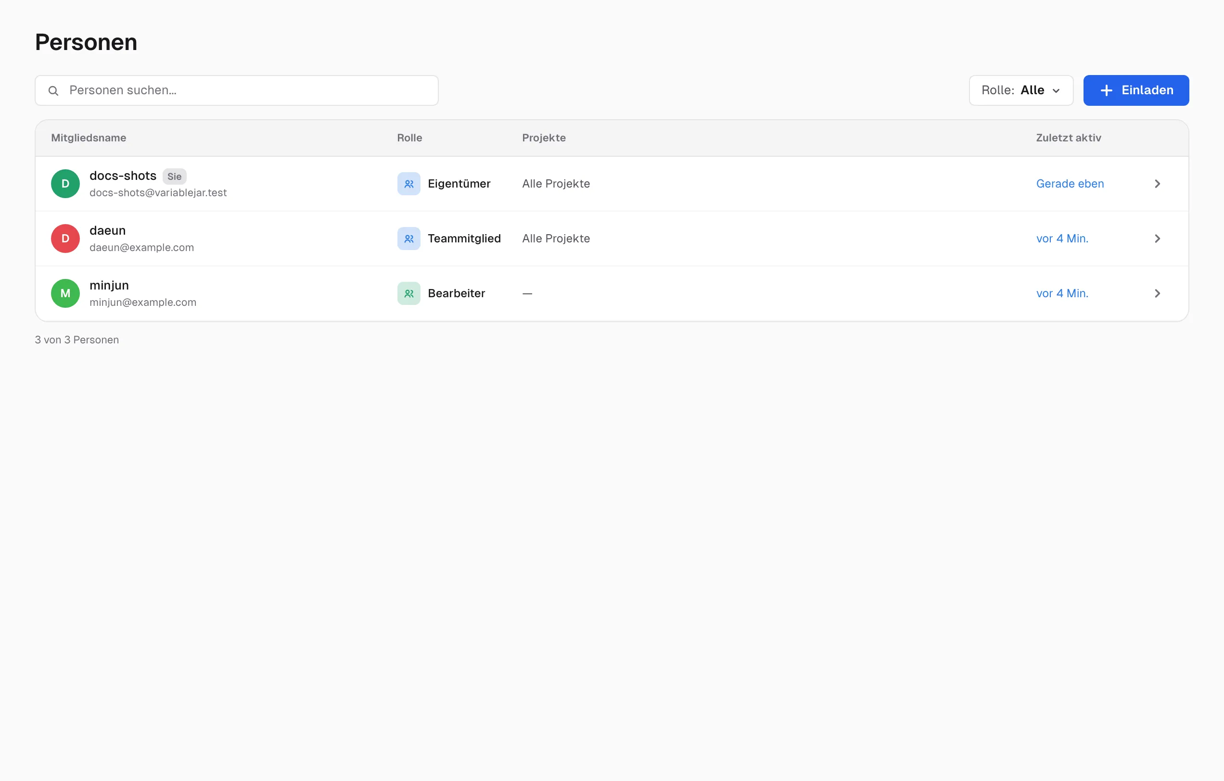Viewport: 1224px width, 781px height.
Task: Click the plus icon in Einladen button
Action: point(1107,90)
